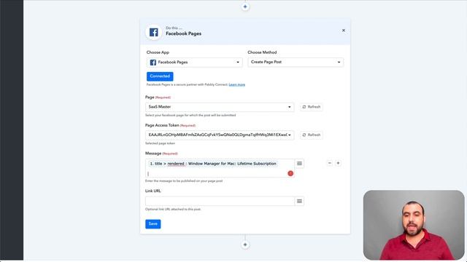Open the Link URL field options menu icon
The image size is (467, 262).
pyautogui.click(x=299, y=201)
